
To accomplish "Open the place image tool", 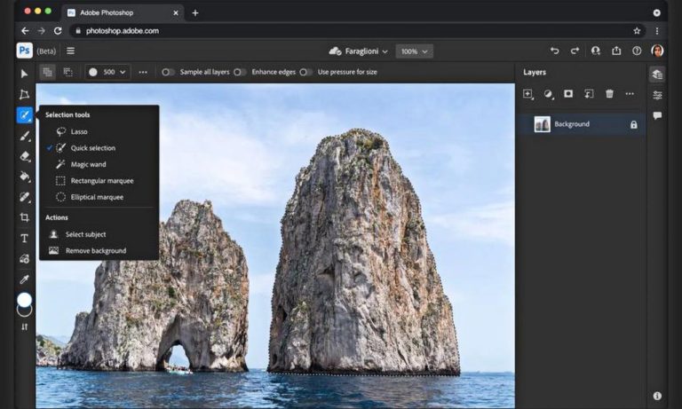I will (x=24, y=259).
